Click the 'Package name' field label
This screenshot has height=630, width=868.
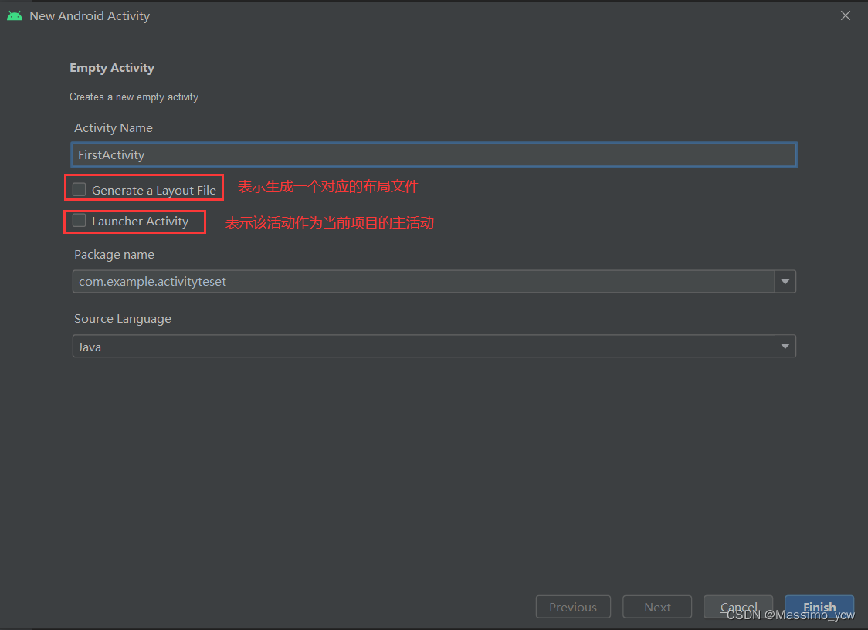[114, 255]
